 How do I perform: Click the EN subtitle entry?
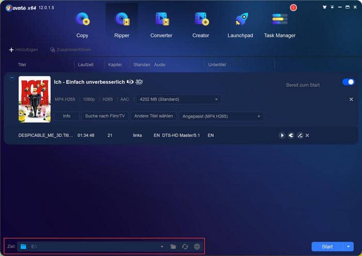point(210,135)
